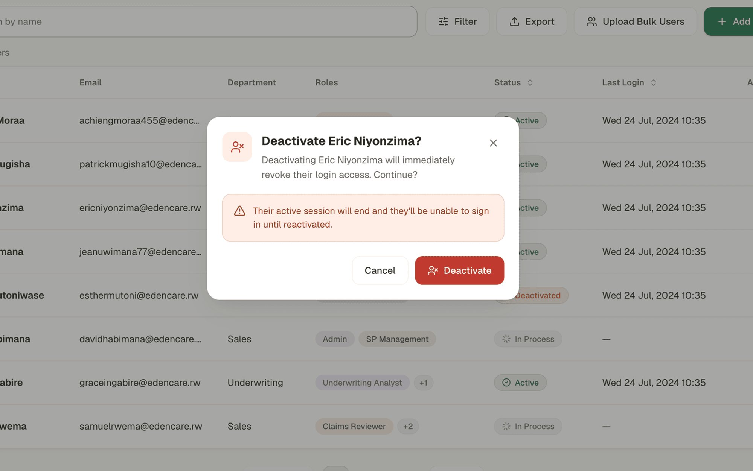The height and width of the screenshot is (471, 753).
Task: Click email achiengmoraa455@edenc...
Action: pyautogui.click(x=139, y=120)
